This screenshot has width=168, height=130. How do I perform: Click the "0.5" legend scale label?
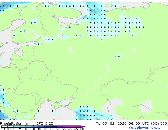point(9,129)
